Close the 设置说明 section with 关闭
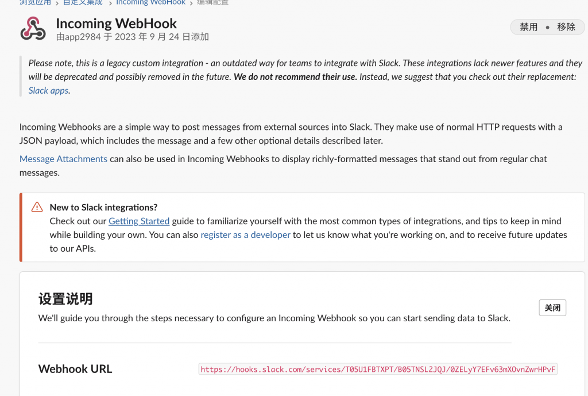 point(552,308)
